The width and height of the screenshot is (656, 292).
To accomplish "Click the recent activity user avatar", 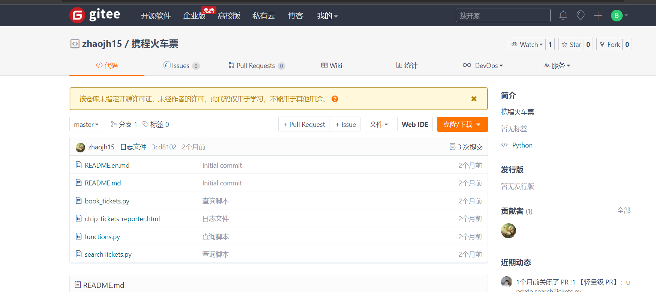I will (x=507, y=282).
